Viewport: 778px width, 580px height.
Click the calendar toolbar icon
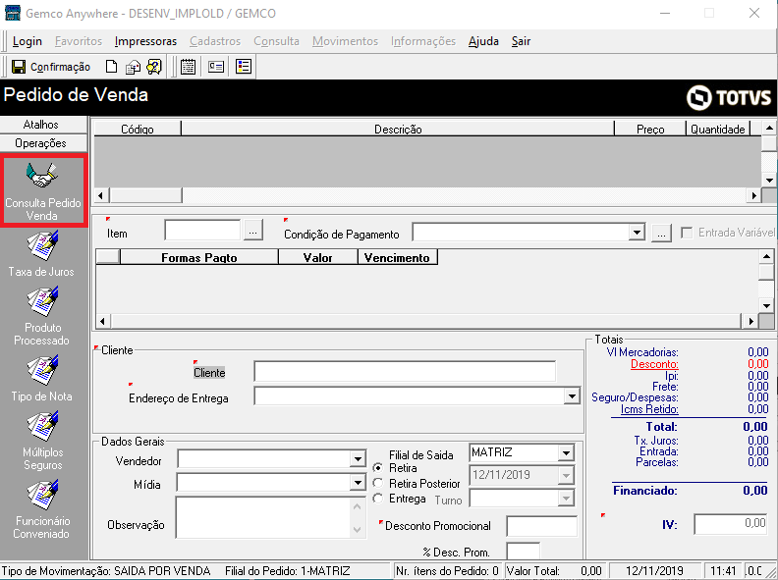coord(188,67)
